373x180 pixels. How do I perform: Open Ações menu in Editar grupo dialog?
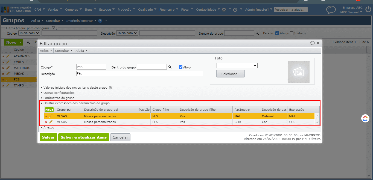tap(46, 51)
